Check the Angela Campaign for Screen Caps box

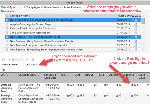pyautogui.click(x=6, y=24)
